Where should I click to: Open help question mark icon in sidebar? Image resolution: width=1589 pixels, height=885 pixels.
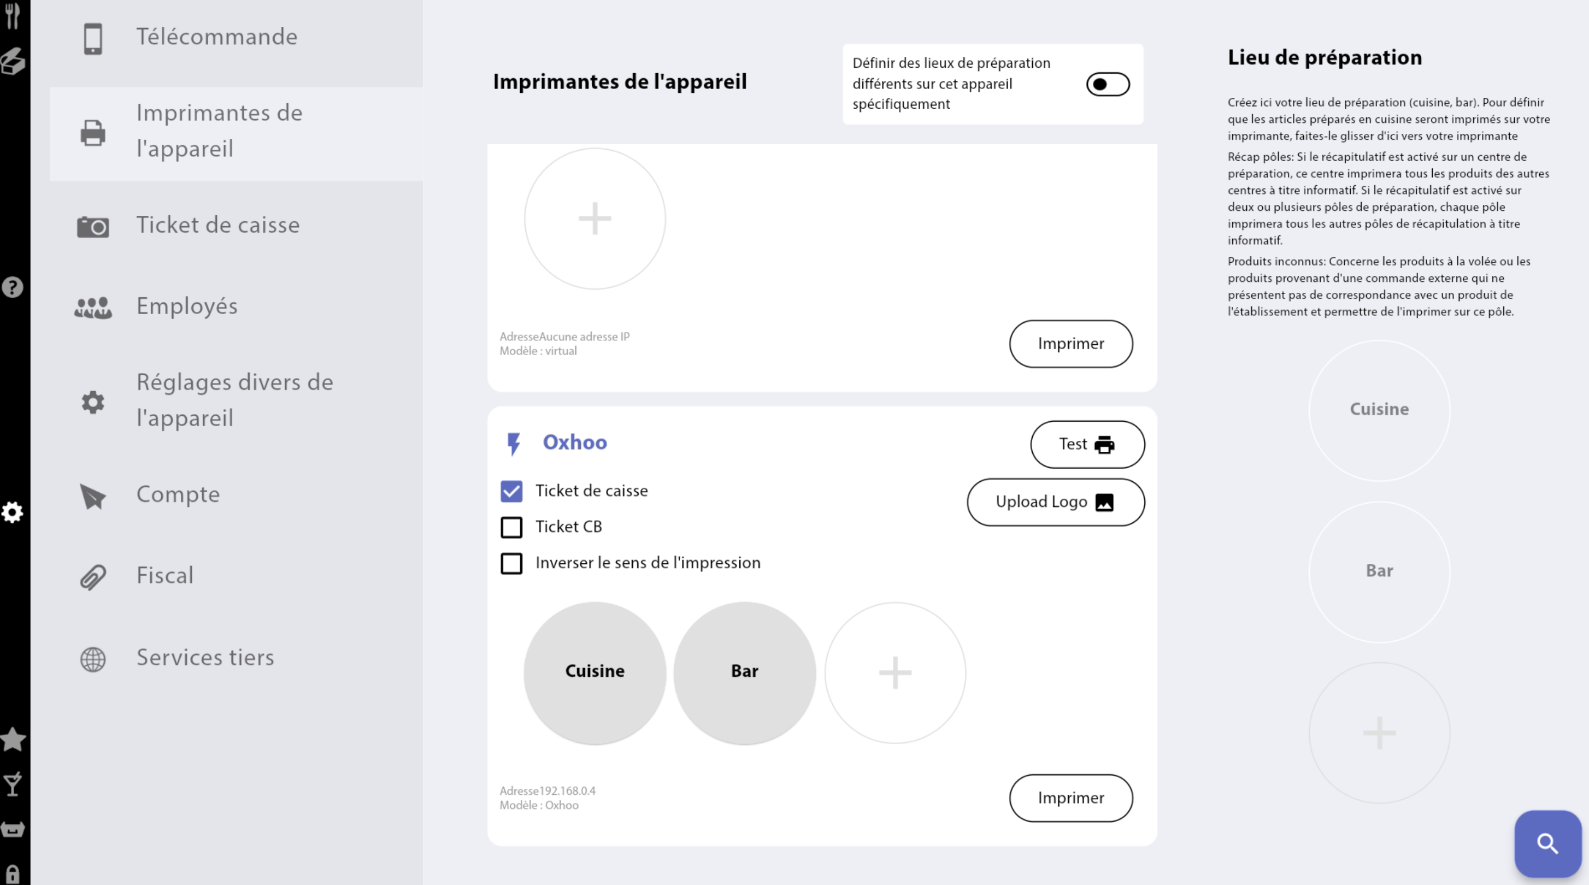[x=13, y=287]
